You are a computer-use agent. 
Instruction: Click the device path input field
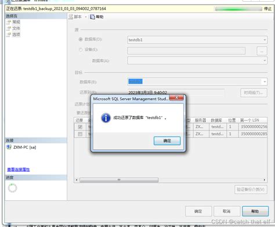point(186,51)
